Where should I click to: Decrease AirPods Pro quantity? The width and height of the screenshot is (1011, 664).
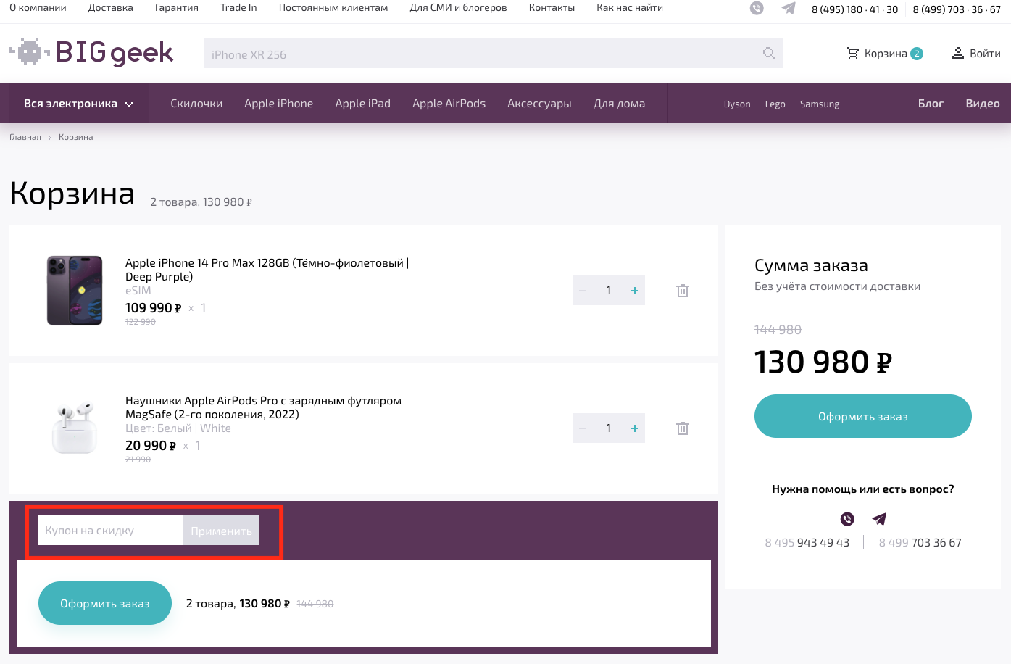583,428
